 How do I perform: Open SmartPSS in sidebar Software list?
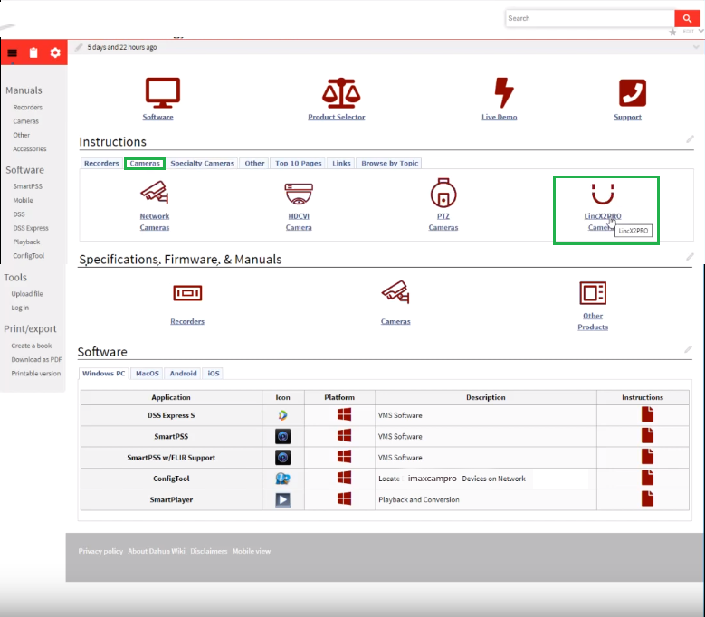[x=28, y=186]
